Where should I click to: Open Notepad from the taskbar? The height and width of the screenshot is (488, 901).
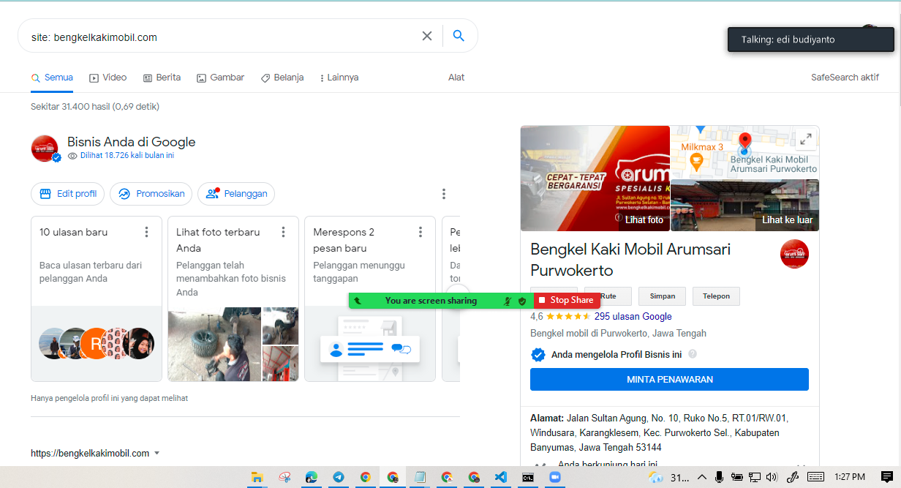pyautogui.click(x=419, y=477)
